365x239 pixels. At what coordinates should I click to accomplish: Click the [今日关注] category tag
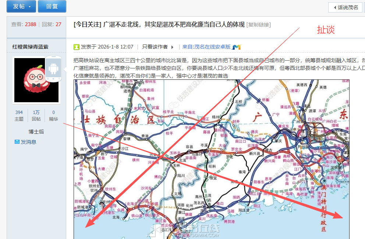click(87, 25)
